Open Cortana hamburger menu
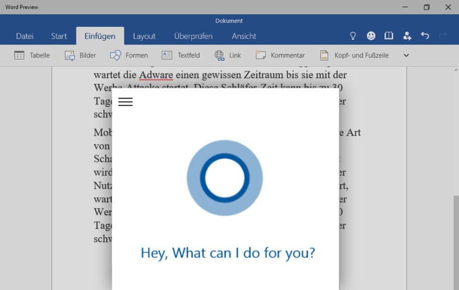The image size is (459, 290). 125,102
